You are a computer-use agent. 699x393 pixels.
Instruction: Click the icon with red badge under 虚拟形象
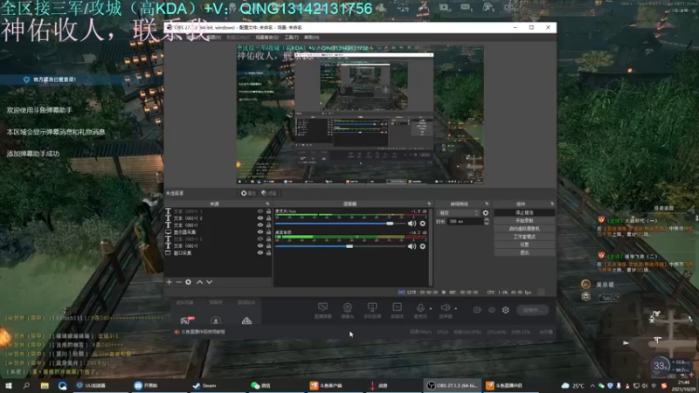point(187,321)
